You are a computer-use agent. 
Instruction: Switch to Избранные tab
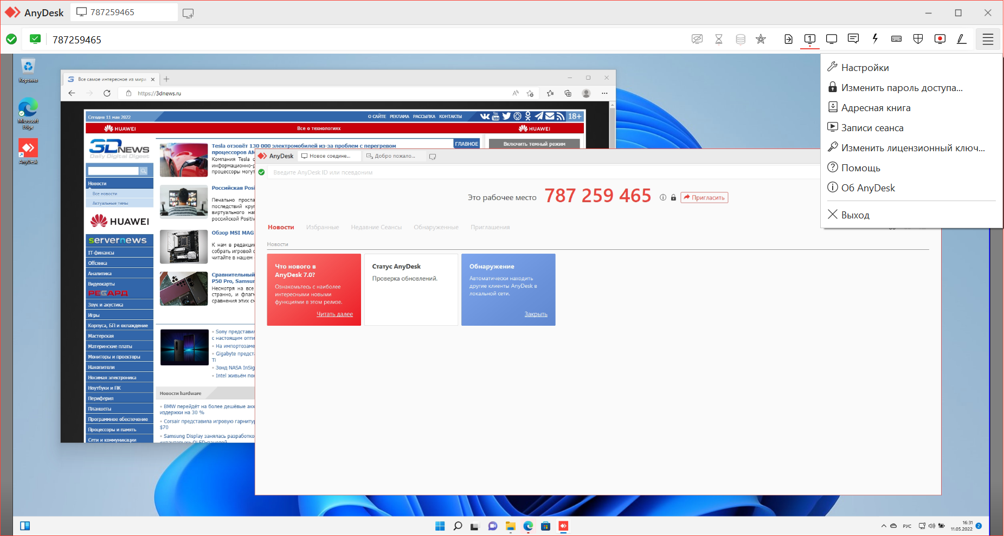coord(323,227)
